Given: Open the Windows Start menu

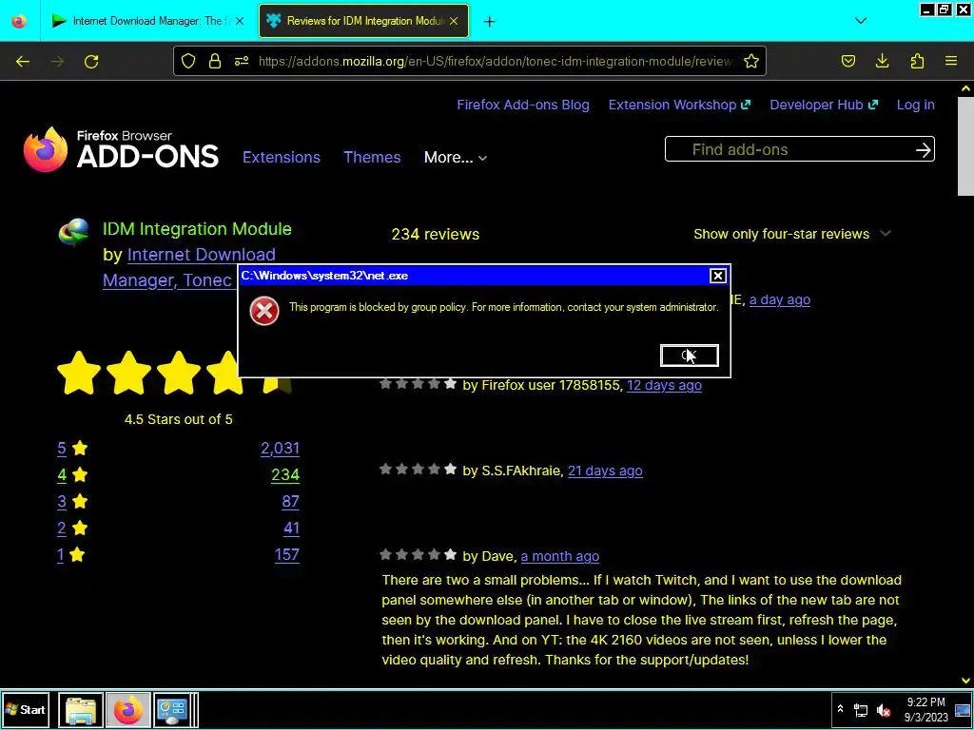Looking at the screenshot, I should pos(25,709).
